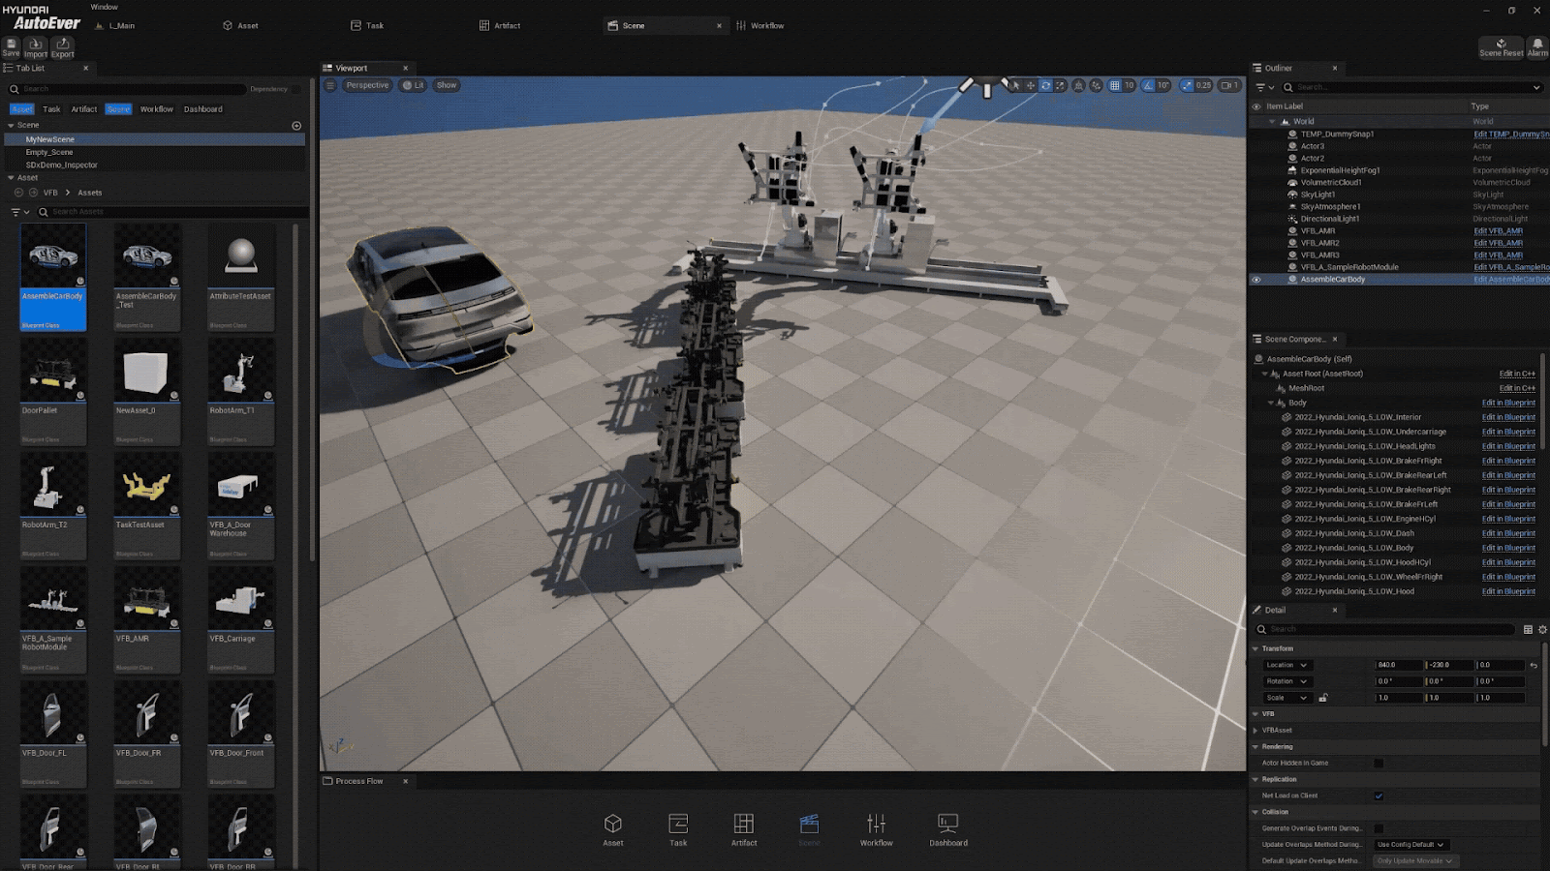Open Detail panel settings gear
Screen dimensions: 1550x871
(1542, 629)
